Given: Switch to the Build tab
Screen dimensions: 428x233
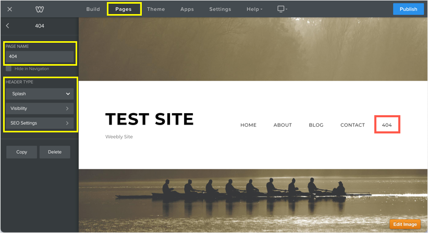Looking at the screenshot, I should click(93, 9).
